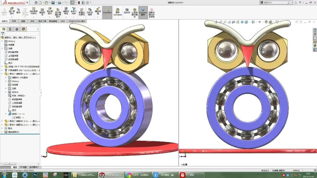Viewport: 317px width, 178px height.
Task: Open the Smart Fasteners tool
Action: point(42,12)
